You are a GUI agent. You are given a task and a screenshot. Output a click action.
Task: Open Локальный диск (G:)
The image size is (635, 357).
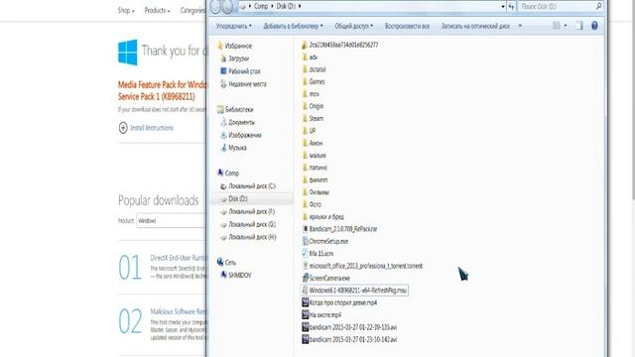pos(252,224)
